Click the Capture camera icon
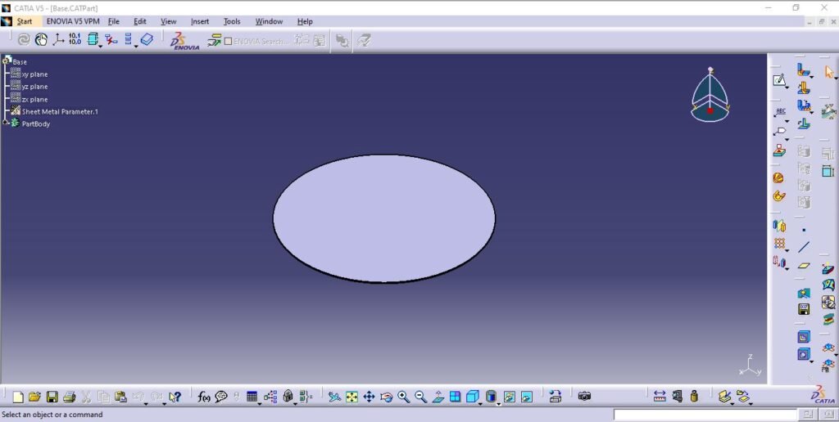 pos(584,397)
